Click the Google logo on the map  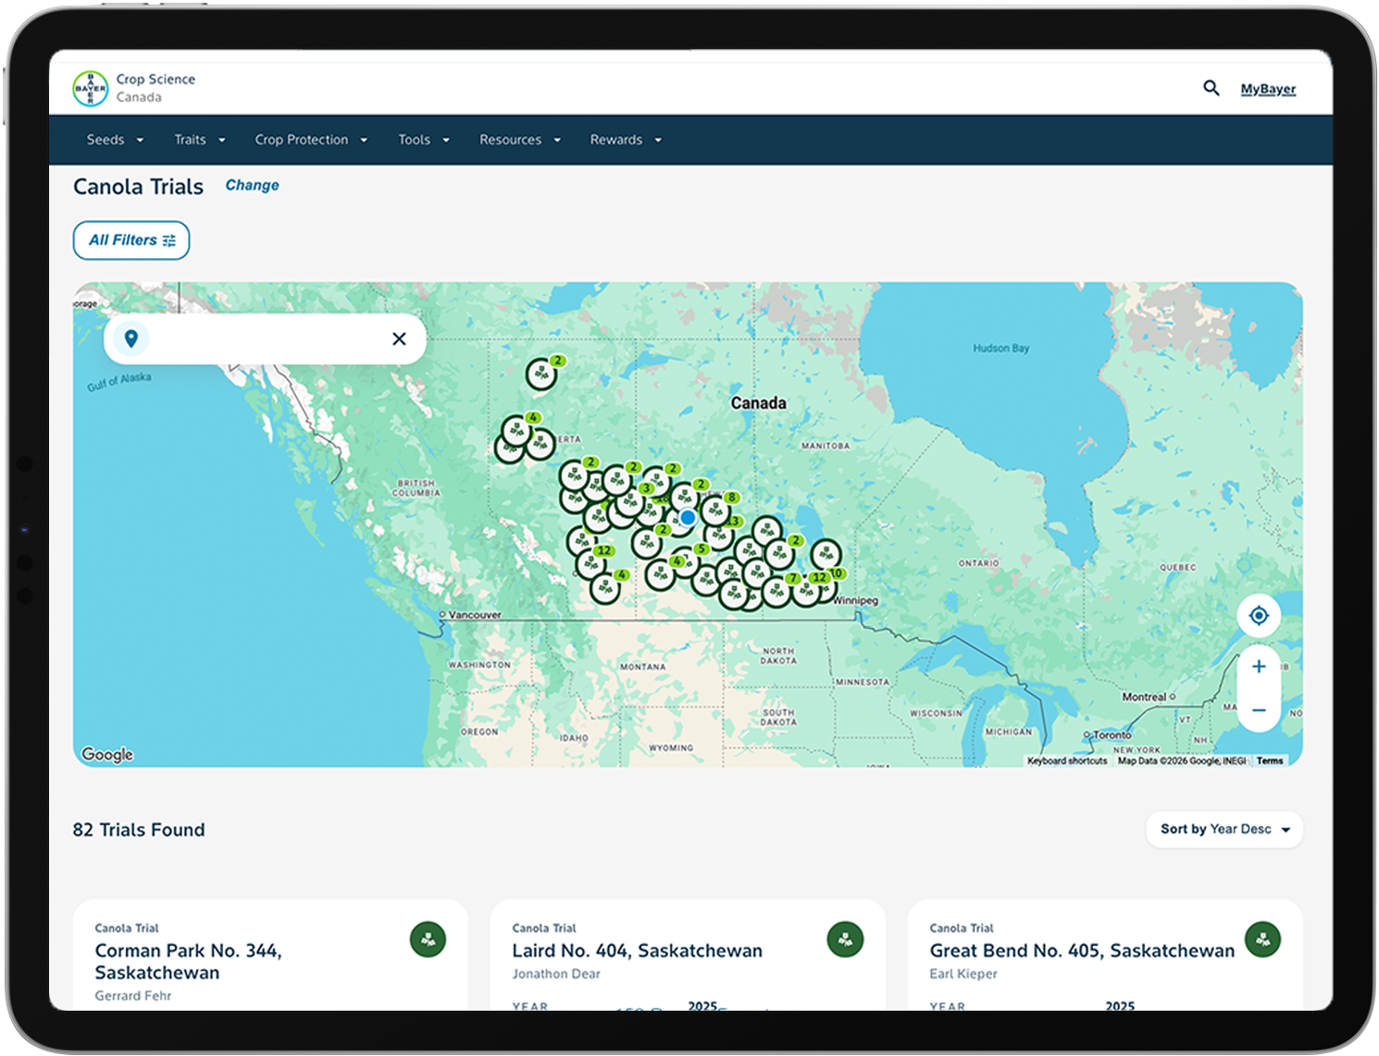(107, 754)
